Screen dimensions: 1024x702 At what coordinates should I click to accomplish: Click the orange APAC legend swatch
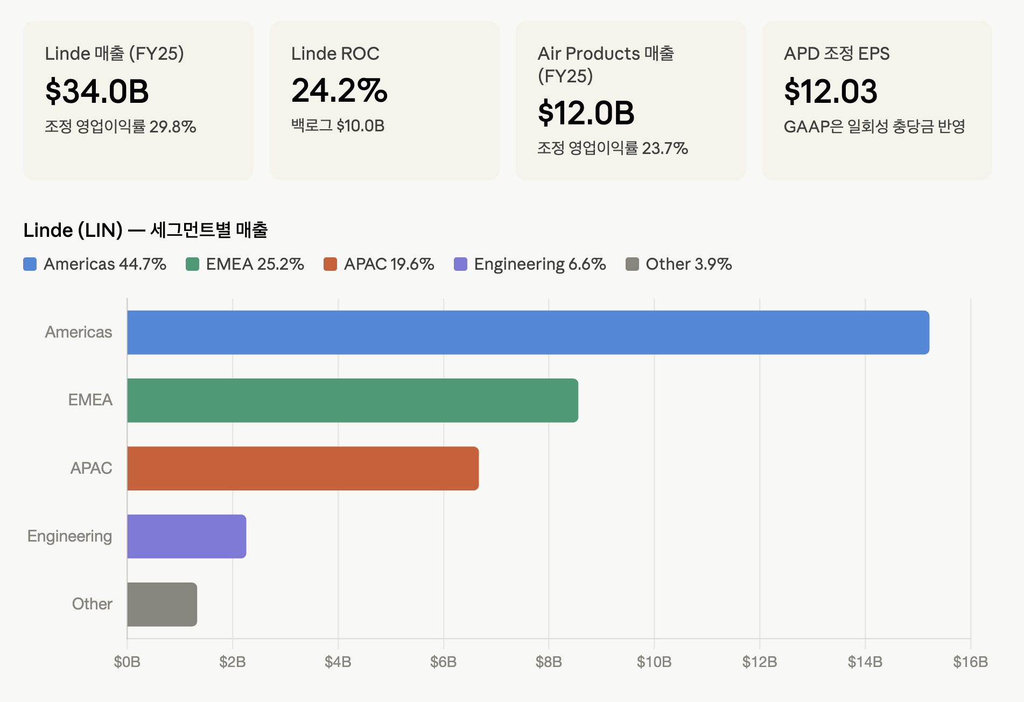330,264
